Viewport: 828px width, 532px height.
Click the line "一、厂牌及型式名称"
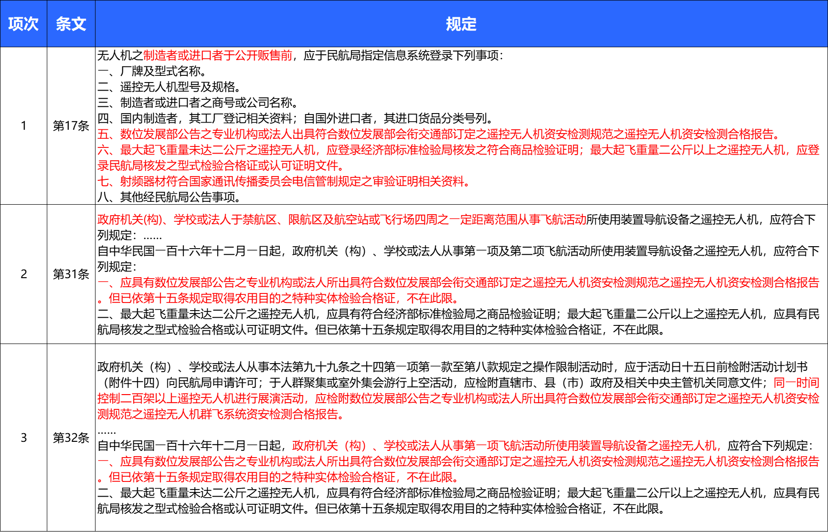pyautogui.click(x=152, y=71)
